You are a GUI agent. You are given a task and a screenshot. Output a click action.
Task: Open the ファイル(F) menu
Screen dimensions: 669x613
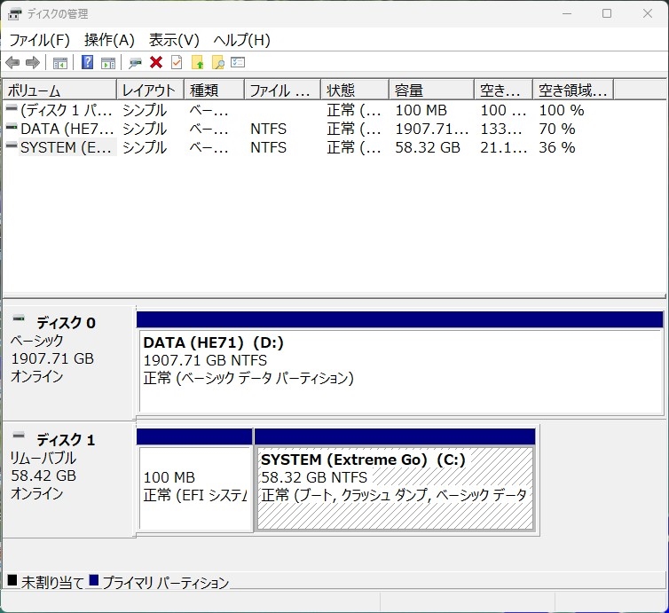click(x=39, y=40)
